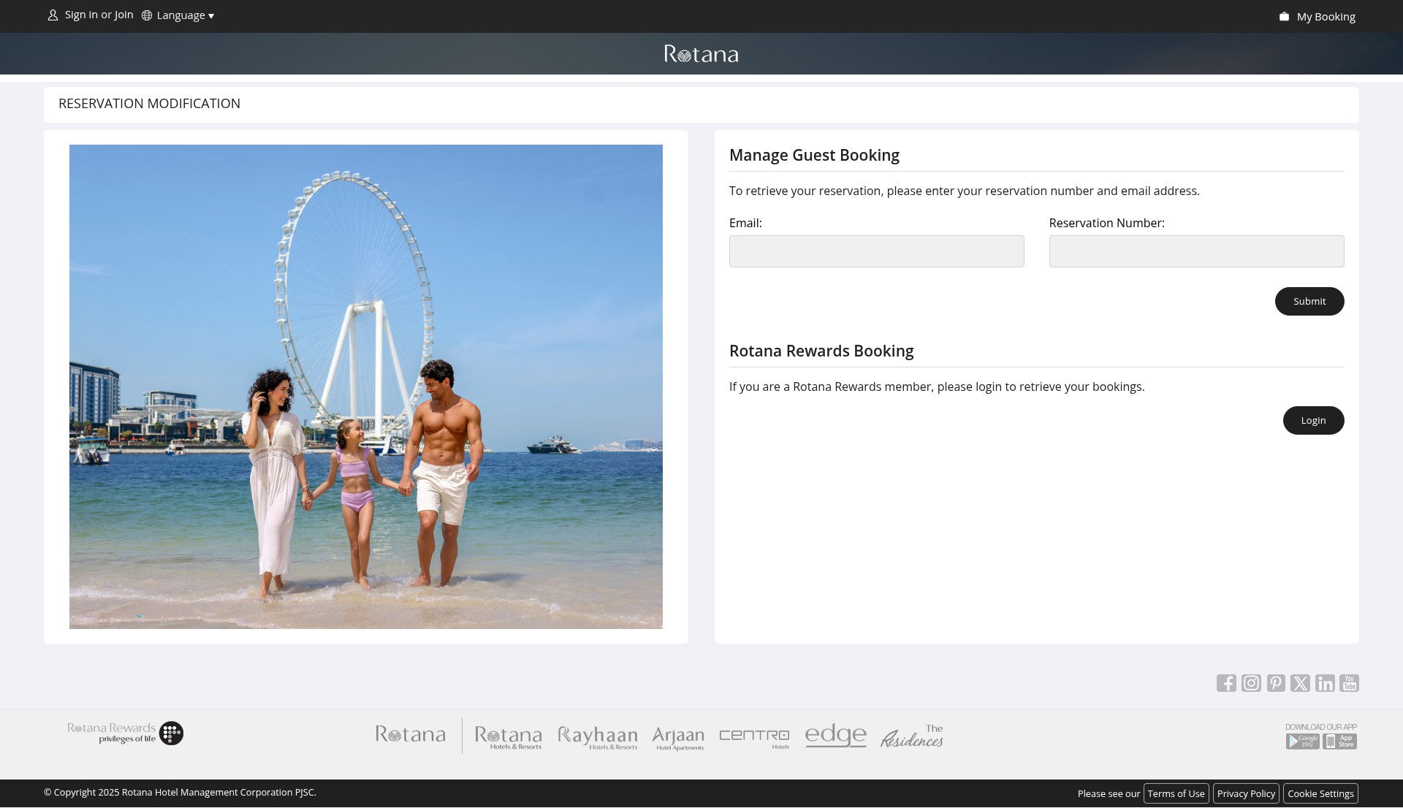
Task: Click the Rotana Rewards Booking heading
Action: coord(821,351)
